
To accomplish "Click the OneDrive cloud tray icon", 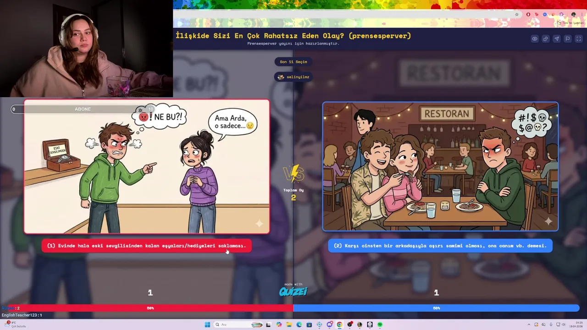I will point(543,324).
